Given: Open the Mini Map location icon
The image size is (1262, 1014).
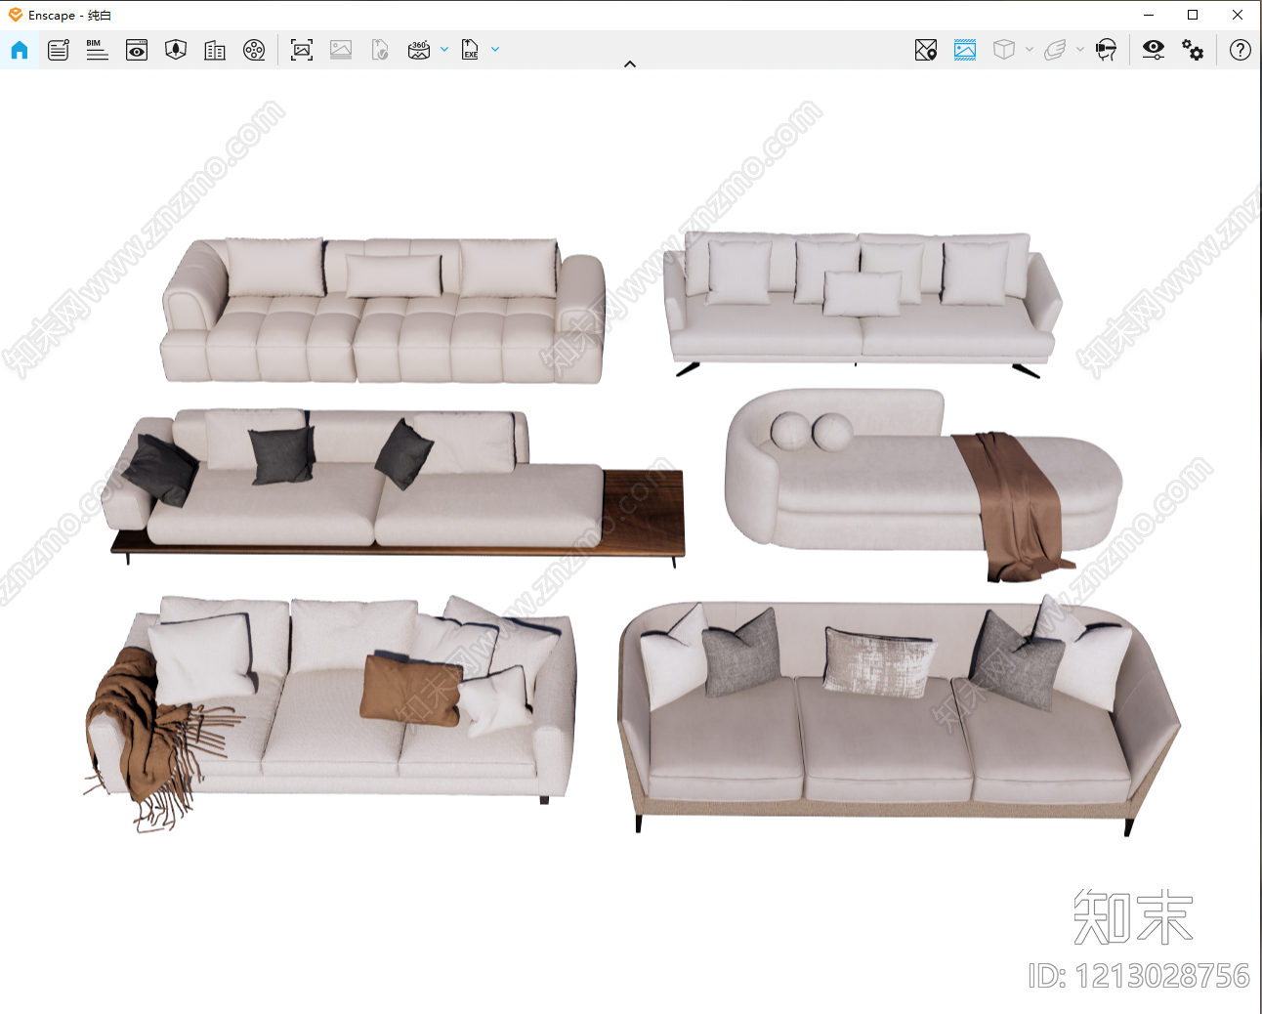Looking at the screenshot, I should 926,50.
